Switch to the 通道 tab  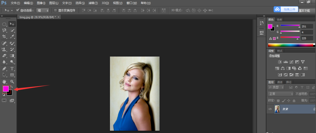click(280, 82)
